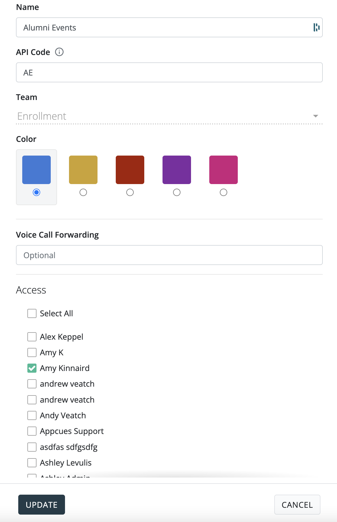Image resolution: width=337 pixels, height=522 pixels.
Task: Click the info icon beside API Code
Action: 59,52
